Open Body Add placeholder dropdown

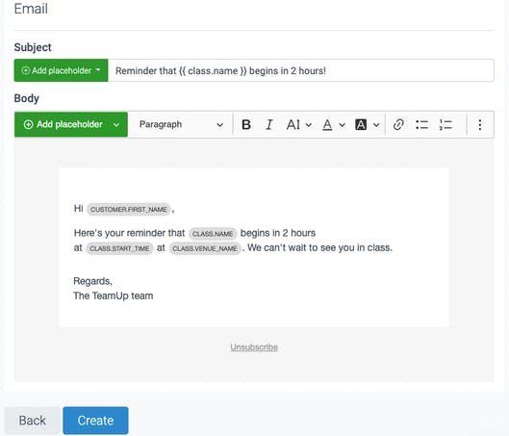(x=71, y=125)
